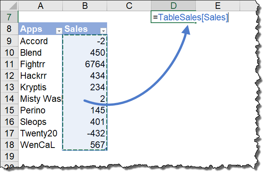This screenshot has height=176, width=267.
Task: Select the Accord cell
Action: point(40,41)
